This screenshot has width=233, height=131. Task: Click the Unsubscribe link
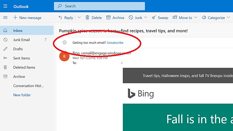[x=115, y=43]
